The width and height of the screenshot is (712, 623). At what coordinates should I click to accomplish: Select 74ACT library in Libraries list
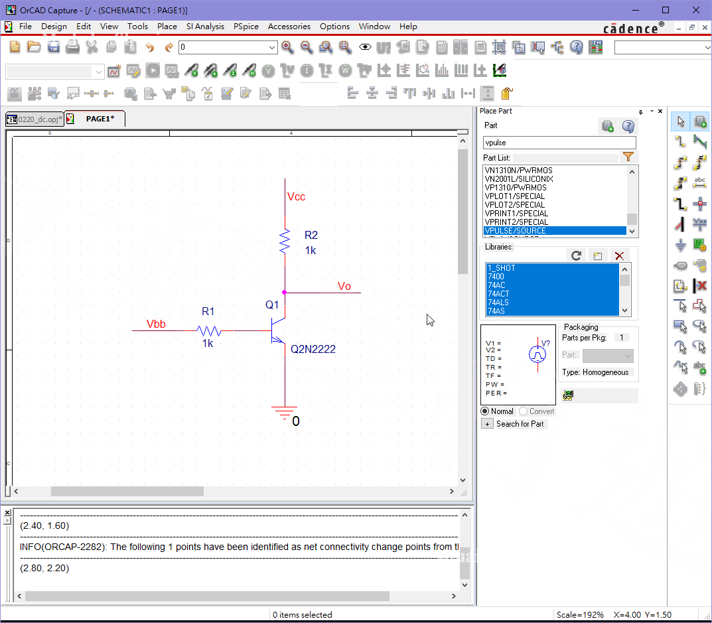click(x=551, y=294)
